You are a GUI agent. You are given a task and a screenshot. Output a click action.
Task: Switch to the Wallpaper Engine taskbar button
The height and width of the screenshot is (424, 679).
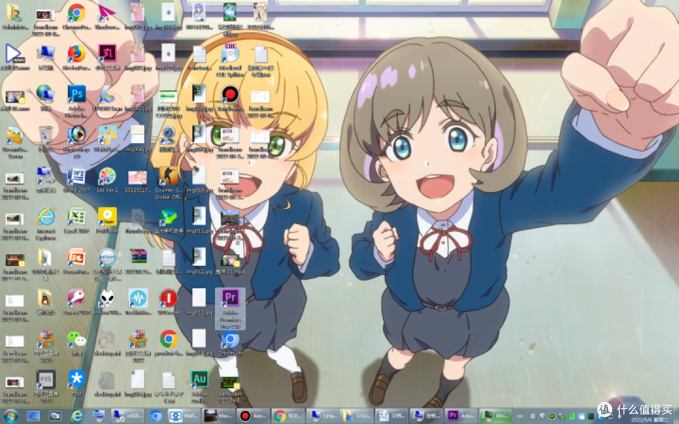click(x=184, y=416)
